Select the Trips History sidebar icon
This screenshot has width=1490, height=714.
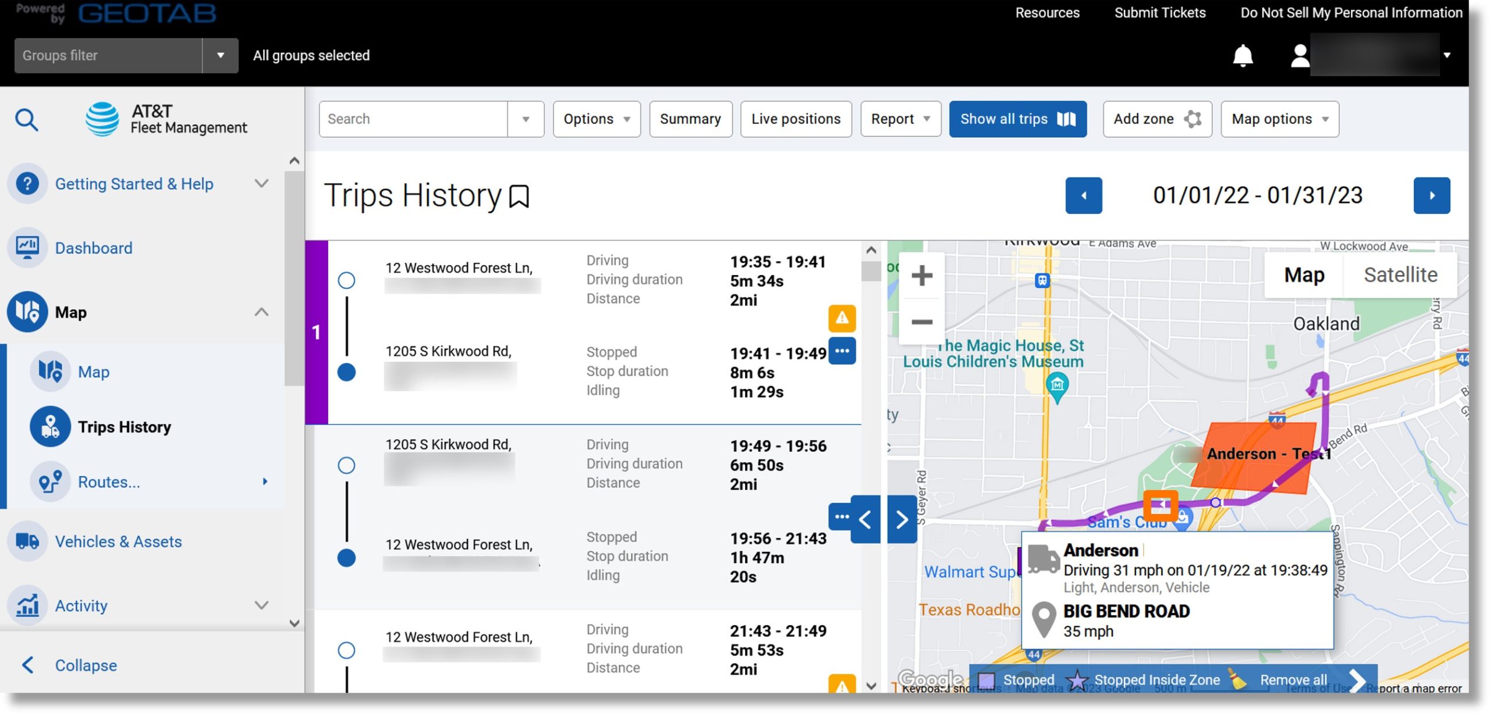50,427
